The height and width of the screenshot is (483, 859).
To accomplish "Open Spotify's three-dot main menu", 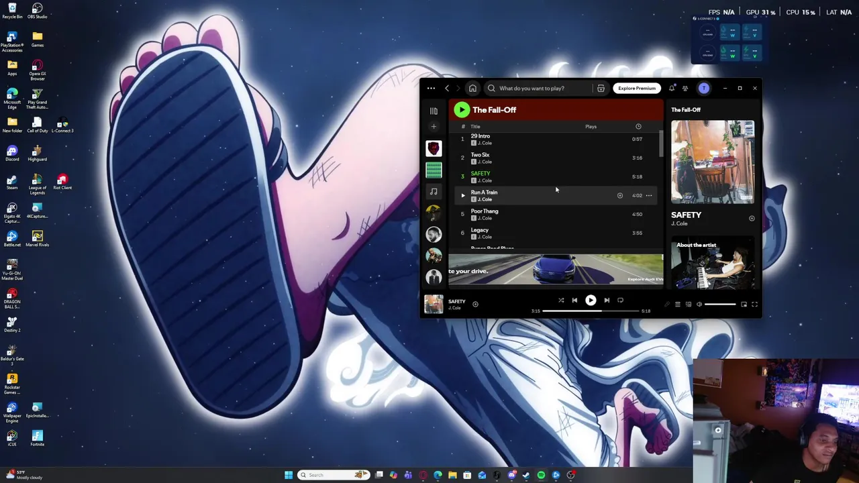I will (431, 88).
